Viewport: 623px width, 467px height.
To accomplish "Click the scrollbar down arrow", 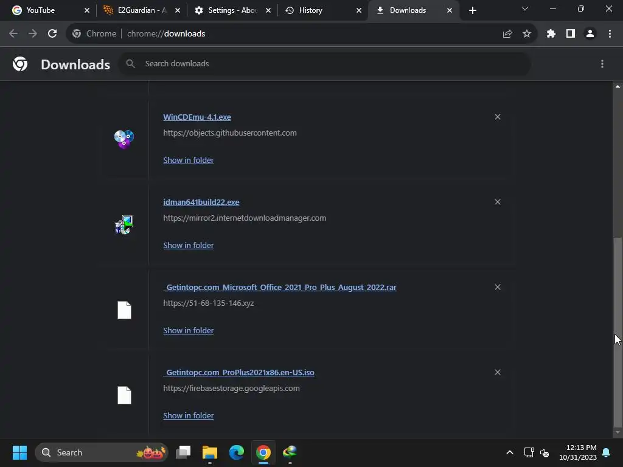I will [x=617, y=432].
